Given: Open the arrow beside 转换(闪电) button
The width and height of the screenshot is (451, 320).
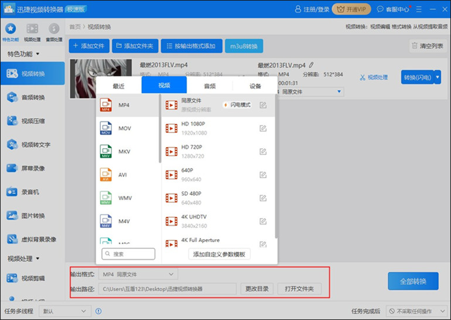Looking at the screenshot, I should pyautogui.click(x=438, y=77).
